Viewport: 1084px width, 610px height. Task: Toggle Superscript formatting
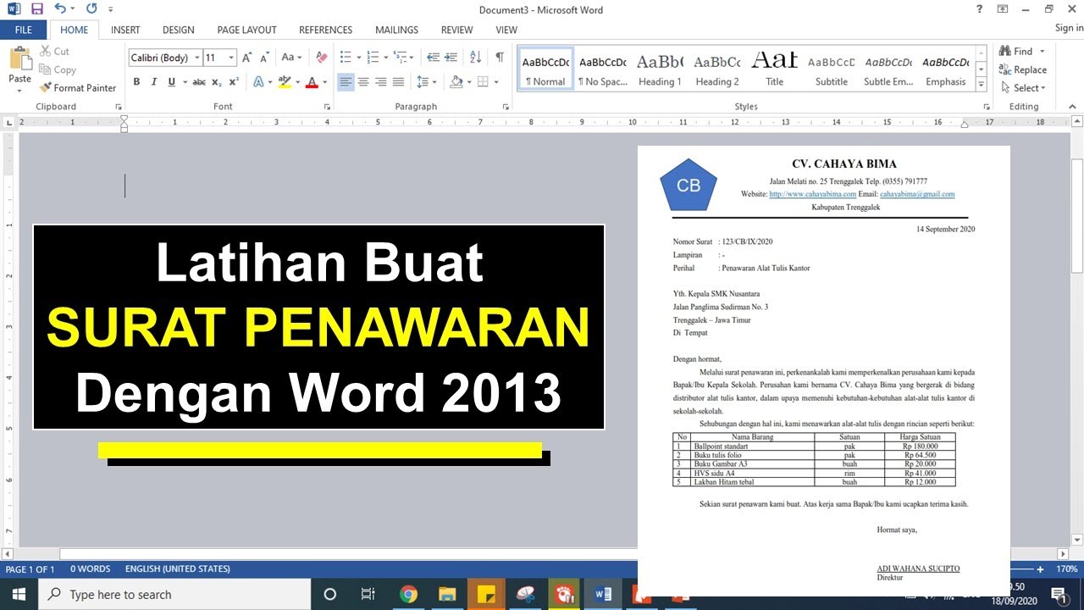pyautogui.click(x=234, y=82)
